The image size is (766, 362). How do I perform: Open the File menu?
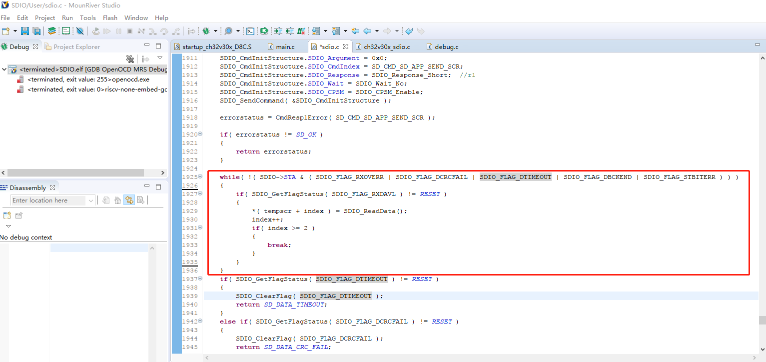tap(5, 17)
